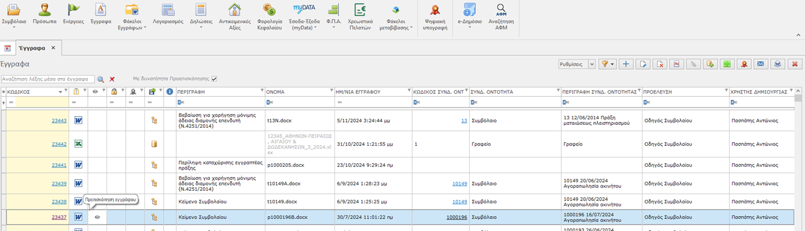Click the search words in documents field

point(48,79)
